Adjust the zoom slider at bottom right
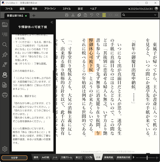 click(147, 158)
